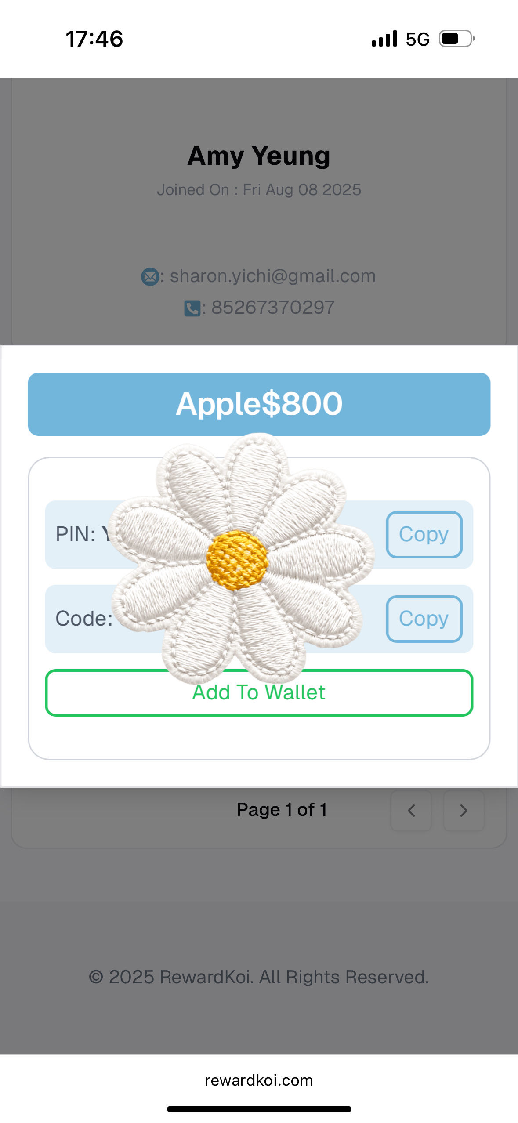Tap the phone number 85267370297
The height and width of the screenshot is (1123, 518).
click(273, 308)
